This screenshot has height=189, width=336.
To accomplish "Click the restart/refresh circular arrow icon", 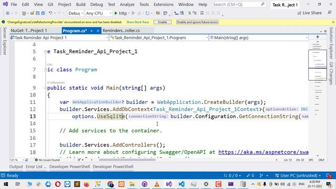I will (x=148, y=13).
